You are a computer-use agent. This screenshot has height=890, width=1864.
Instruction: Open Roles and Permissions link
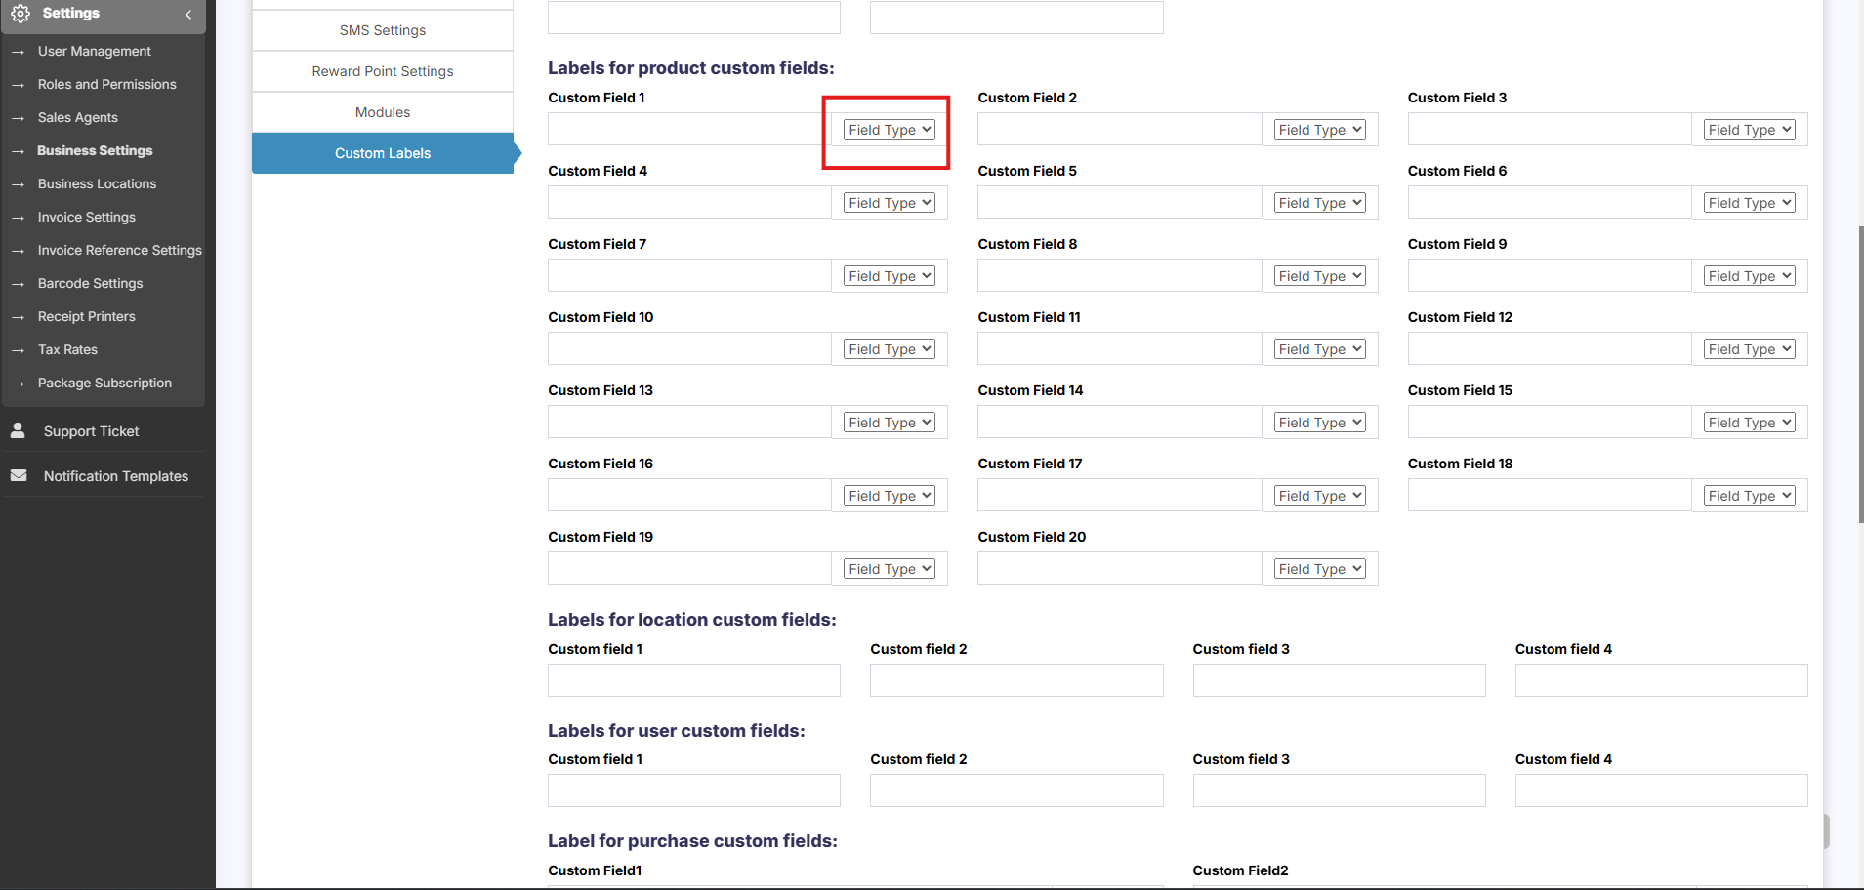[107, 85]
